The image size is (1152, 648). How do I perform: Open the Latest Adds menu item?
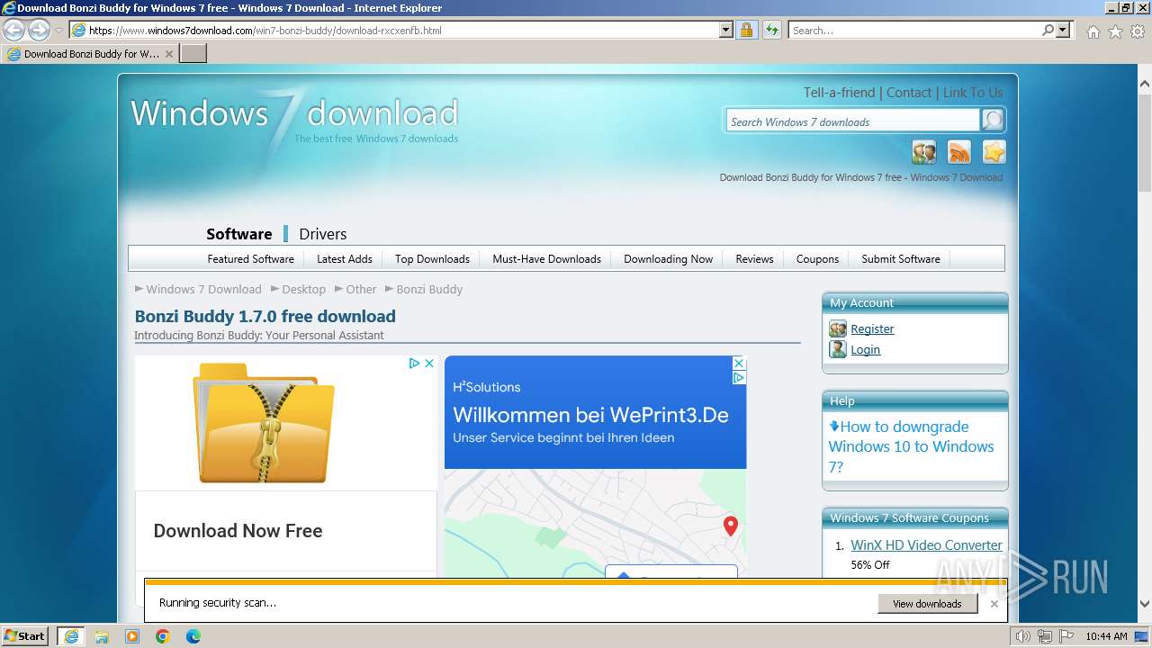coord(345,259)
